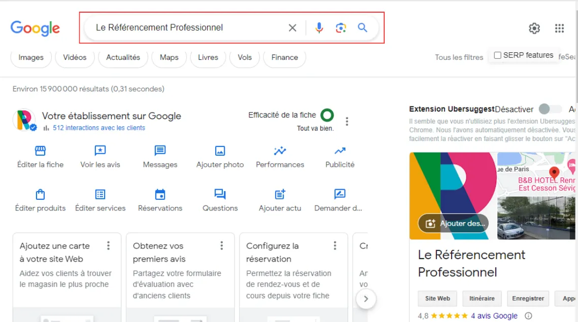Screen dimensions: 578x322
Task: Click the Site Web button
Action: coord(437,299)
